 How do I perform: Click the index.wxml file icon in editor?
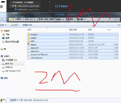pos(16,6)
